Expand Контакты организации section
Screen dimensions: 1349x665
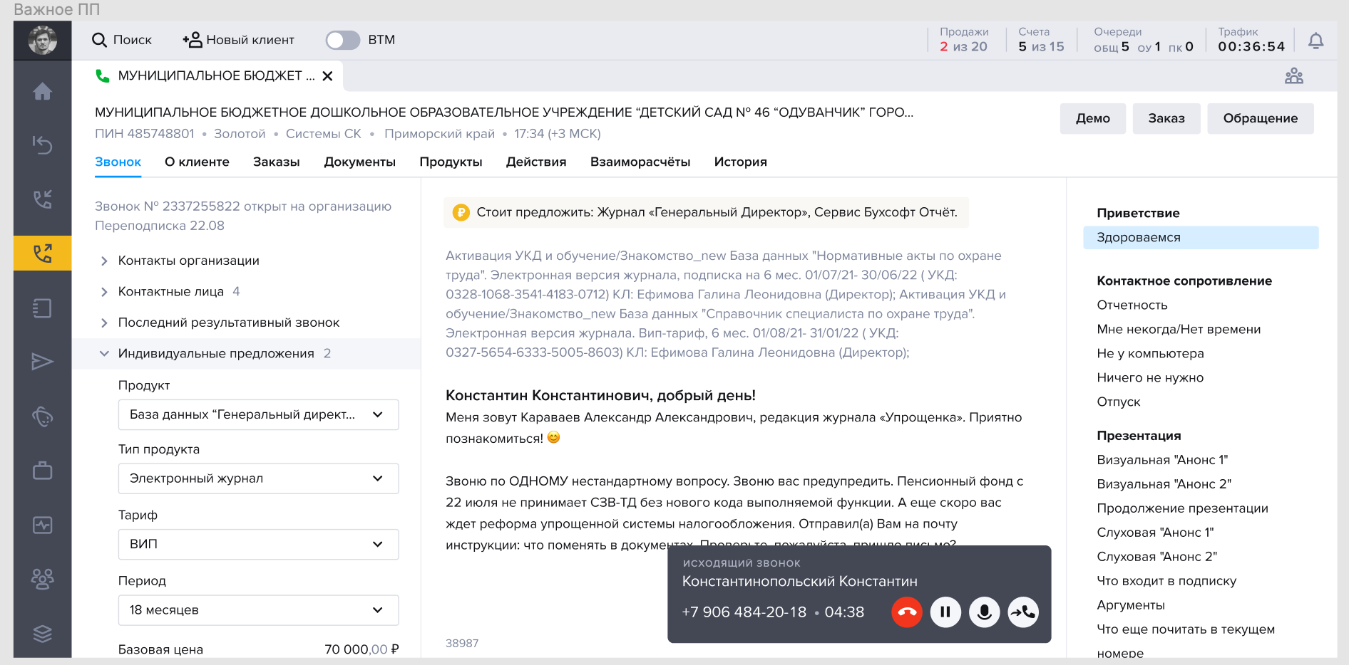(188, 261)
